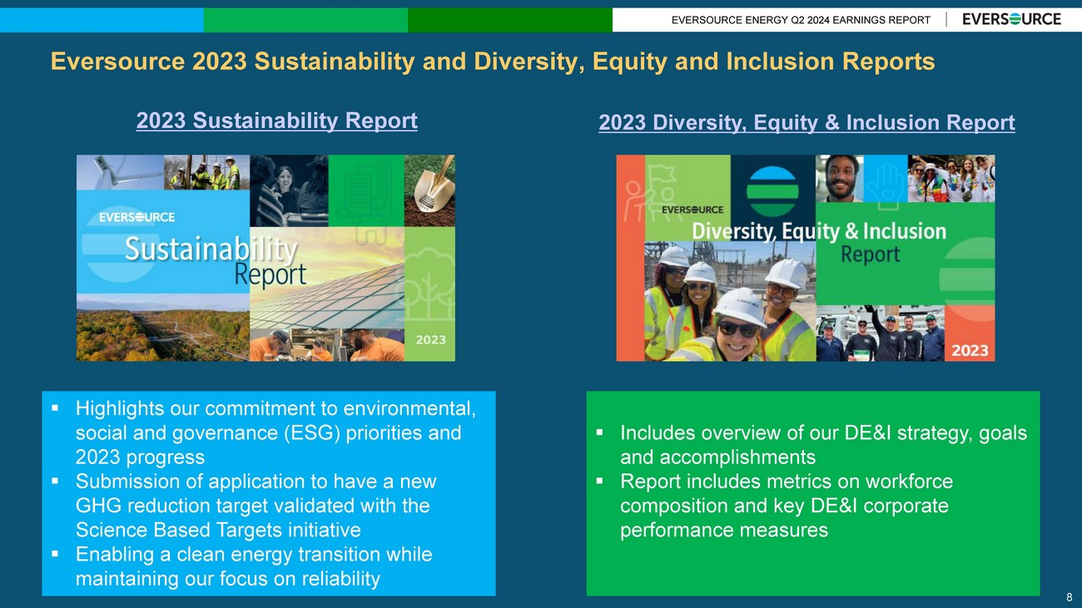The width and height of the screenshot is (1082, 608).
Task: Click the building icon tile on the Sustainability cover
Action: (x=365, y=190)
